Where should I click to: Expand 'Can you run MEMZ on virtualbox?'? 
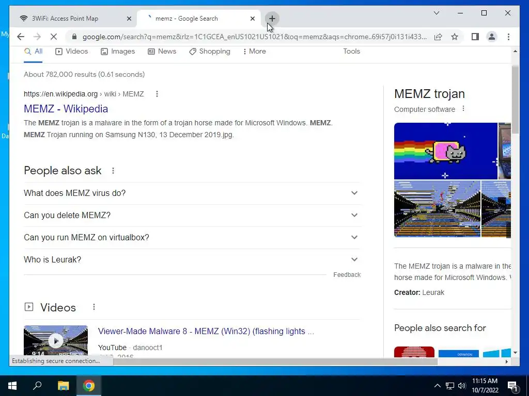point(192,237)
